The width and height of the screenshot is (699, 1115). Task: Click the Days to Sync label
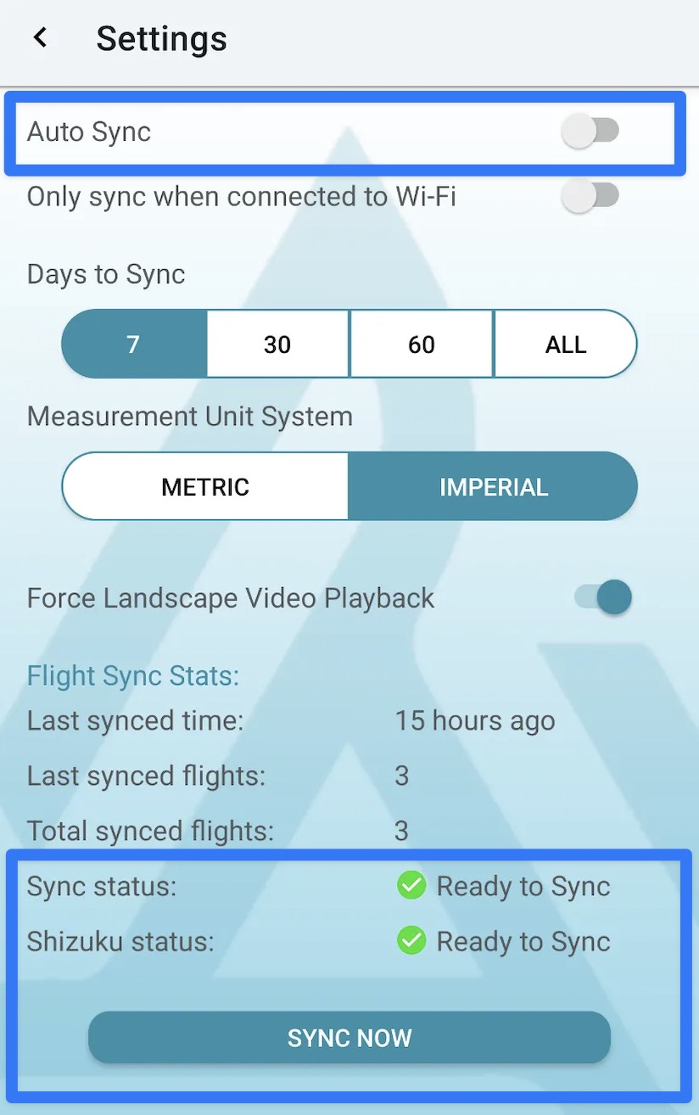[x=106, y=274]
